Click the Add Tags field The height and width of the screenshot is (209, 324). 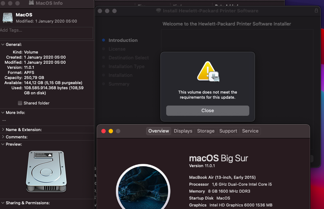pos(46,33)
